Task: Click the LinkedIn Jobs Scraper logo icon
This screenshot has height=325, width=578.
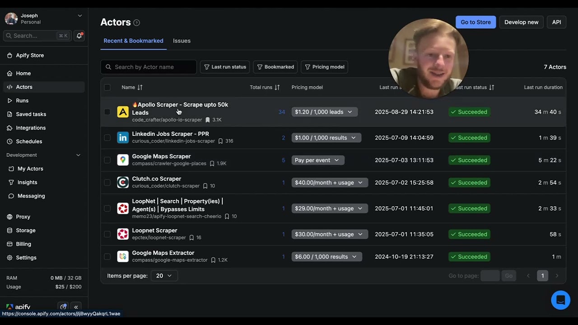Action: 123,138
